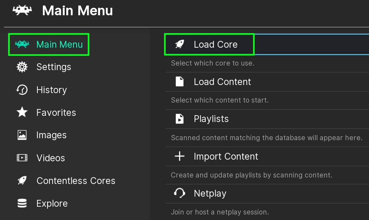Click the Import Content plus icon

(x=180, y=156)
